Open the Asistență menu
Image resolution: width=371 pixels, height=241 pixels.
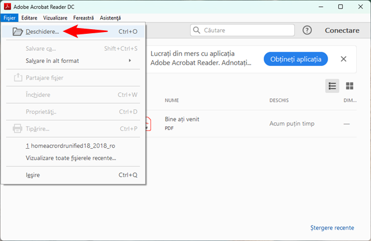[110, 18]
